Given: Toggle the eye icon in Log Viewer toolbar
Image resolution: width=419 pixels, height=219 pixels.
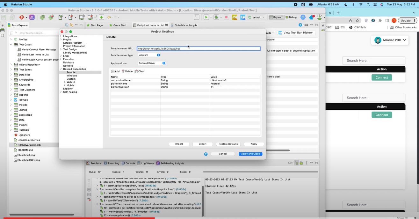Looking at the screenshot, I should point(290,163).
